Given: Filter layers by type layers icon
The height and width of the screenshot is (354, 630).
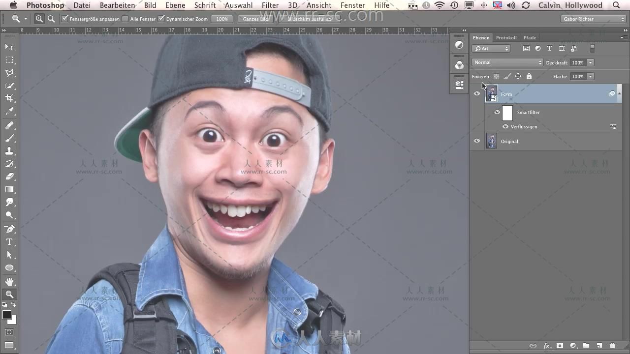Looking at the screenshot, I should pos(550,49).
